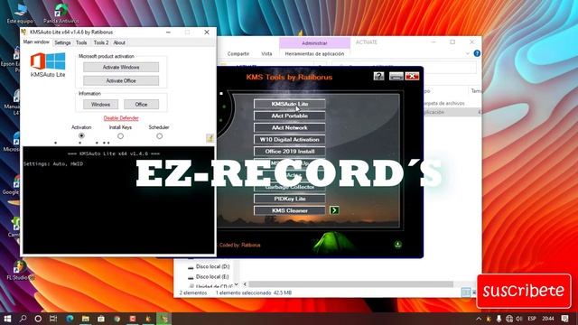Screen dimensions: 578x325
Task: Open the help icon in KMS Tools window
Action: click(x=378, y=76)
